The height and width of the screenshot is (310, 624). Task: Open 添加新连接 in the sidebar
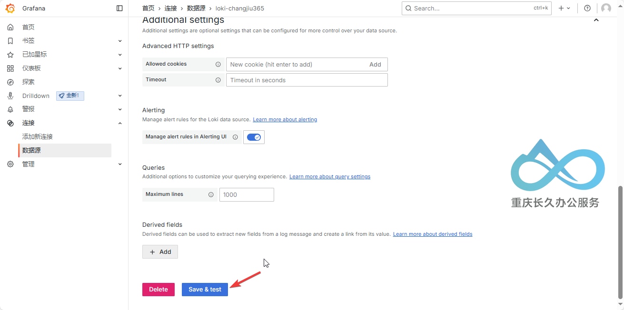pyautogui.click(x=38, y=136)
